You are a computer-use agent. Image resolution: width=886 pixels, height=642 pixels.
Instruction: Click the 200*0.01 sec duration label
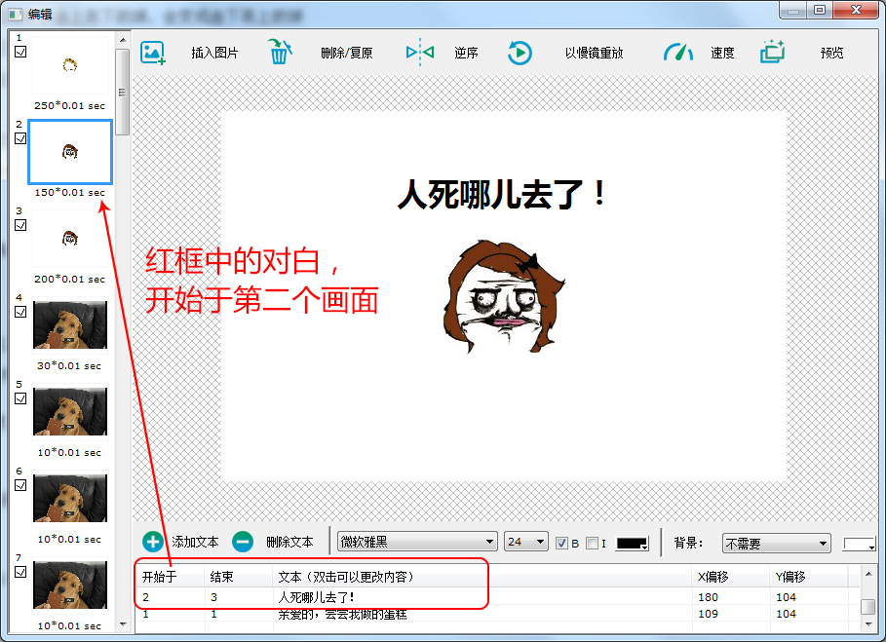tap(69, 279)
